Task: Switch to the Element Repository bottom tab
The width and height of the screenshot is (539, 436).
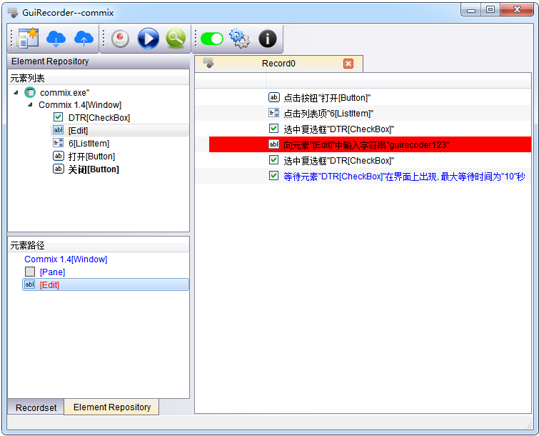Action: pos(111,407)
